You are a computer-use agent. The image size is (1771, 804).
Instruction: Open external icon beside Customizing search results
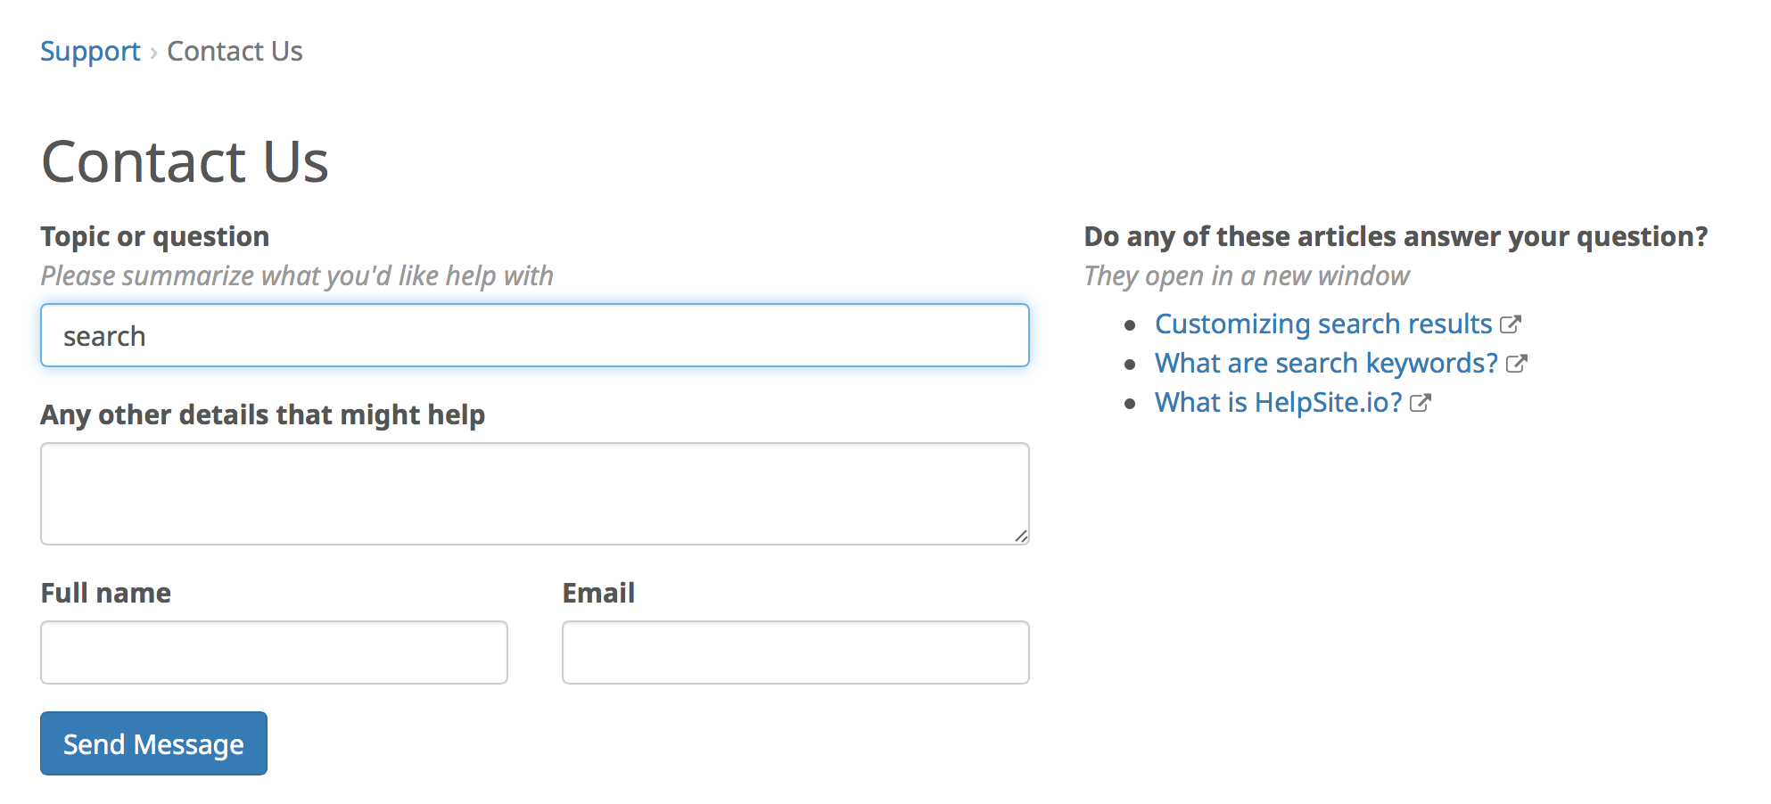[x=1511, y=324]
